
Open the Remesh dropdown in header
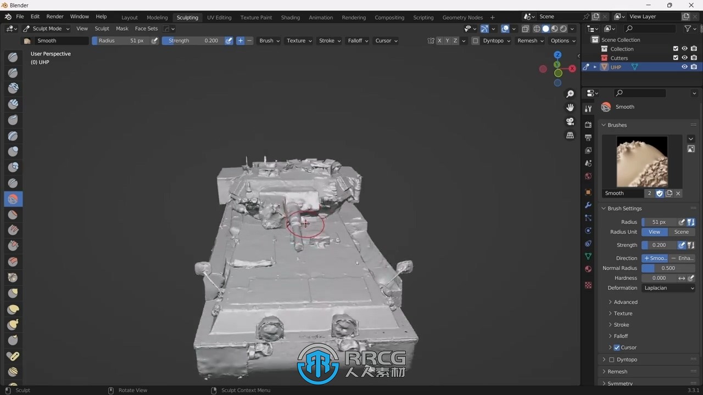coord(531,41)
